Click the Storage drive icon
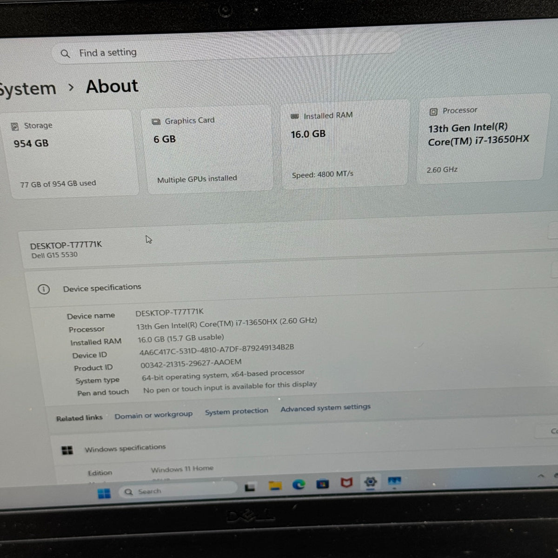Viewport: 558px width, 558px height. pyautogui.click(x=15, y=126)
